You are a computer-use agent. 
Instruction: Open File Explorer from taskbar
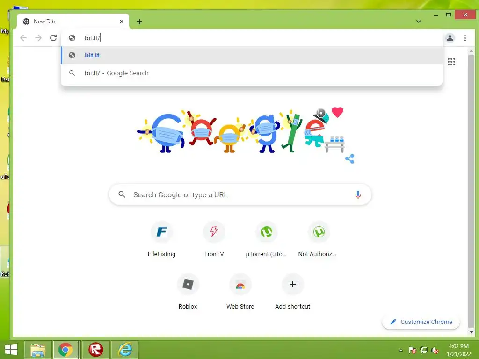click(x=38, y=350)
